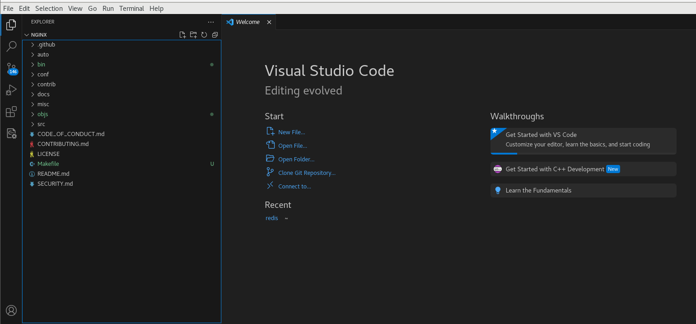Viewport: 696px width, 324px height.
Task: Expand the misc folder
Action: pyautogui.click(x=33, y=104)
